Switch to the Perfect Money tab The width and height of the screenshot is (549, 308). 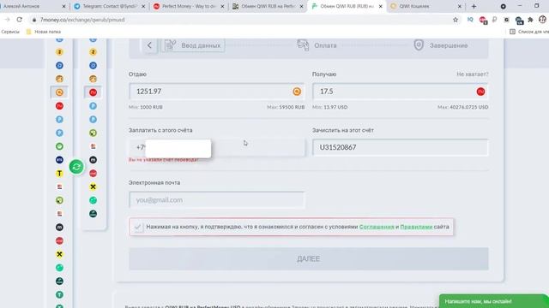pos(189,6)
